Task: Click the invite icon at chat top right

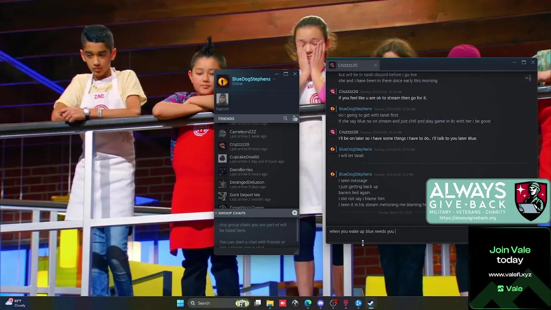Action: tap(528, 78)
